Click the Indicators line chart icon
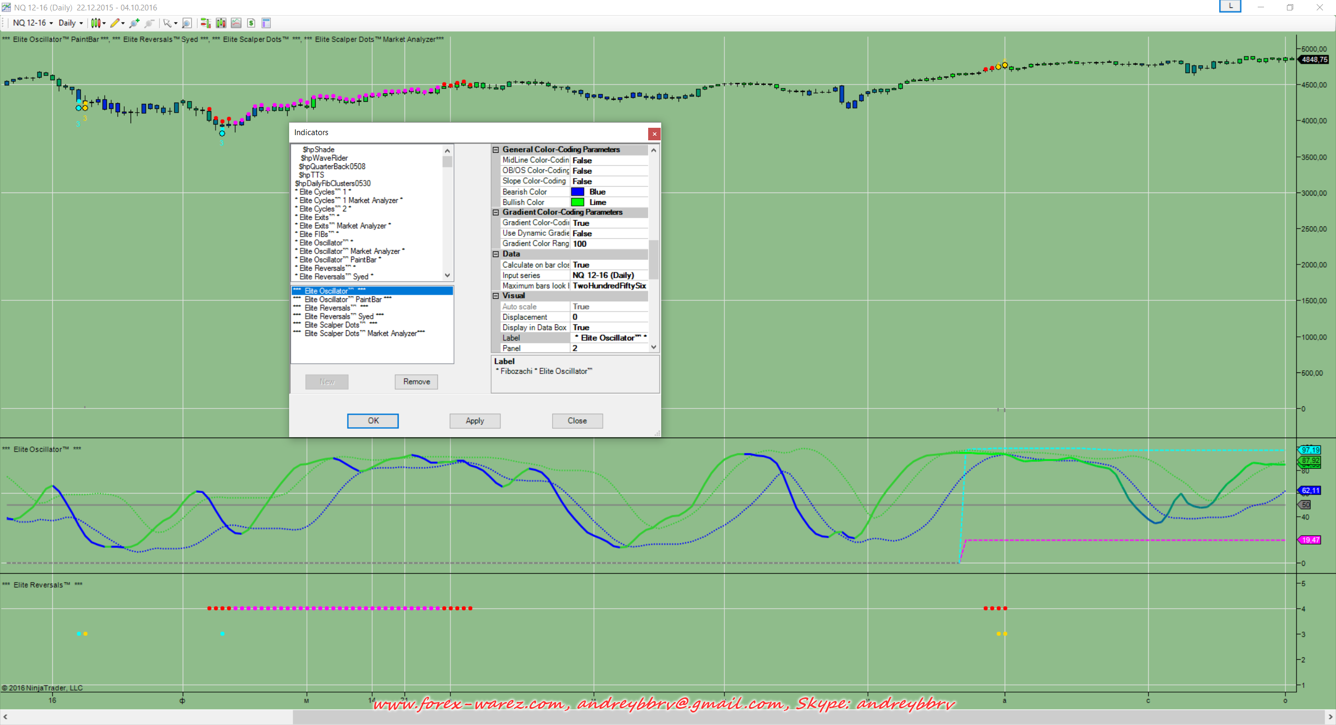The width and height of the screenshot is (1336, 725). [x=236, y=23]
